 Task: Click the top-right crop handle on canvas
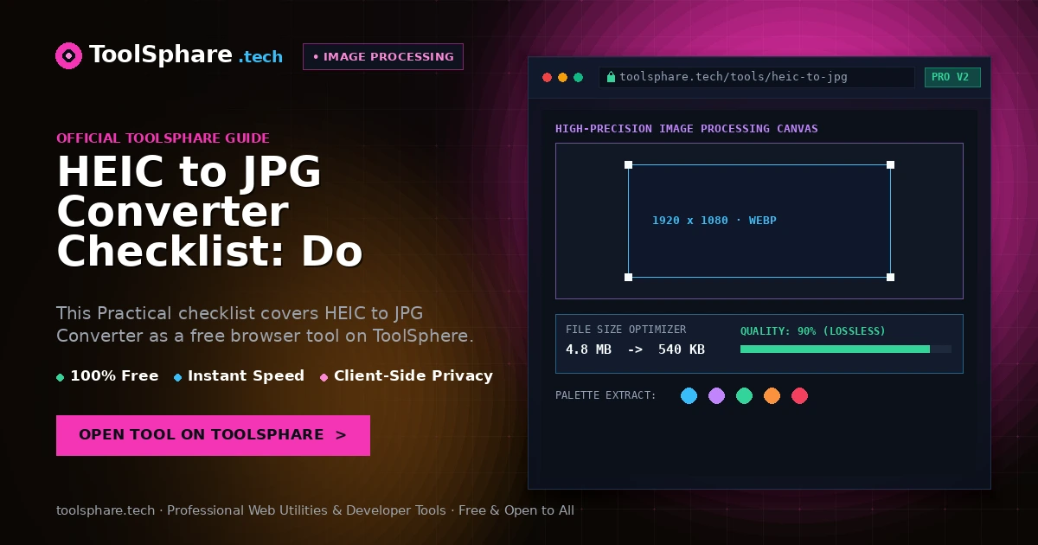pos(890,164)
